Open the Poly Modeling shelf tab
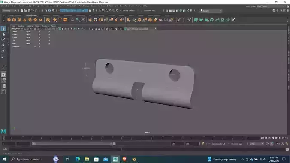290x163 pixels. 31,16
